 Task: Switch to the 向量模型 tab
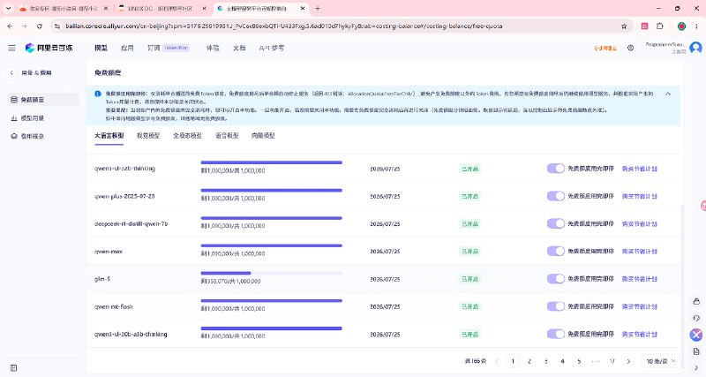(263, 136)
